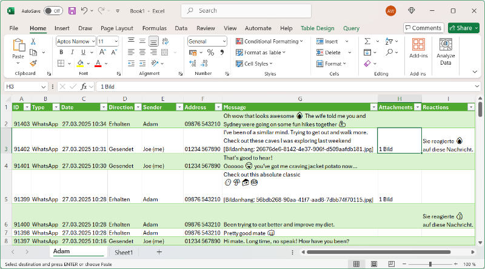This screenshot has height=269, width=485.
Task: Apply the yellow Fill Color
Action: tap(80, 63)
